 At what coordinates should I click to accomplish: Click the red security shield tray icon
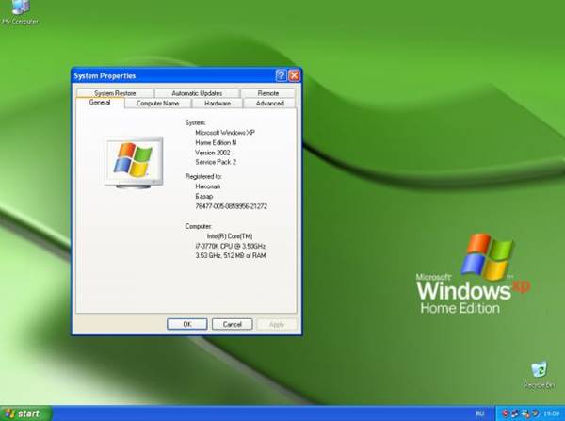pyautogui.click(x=505, y=413)
